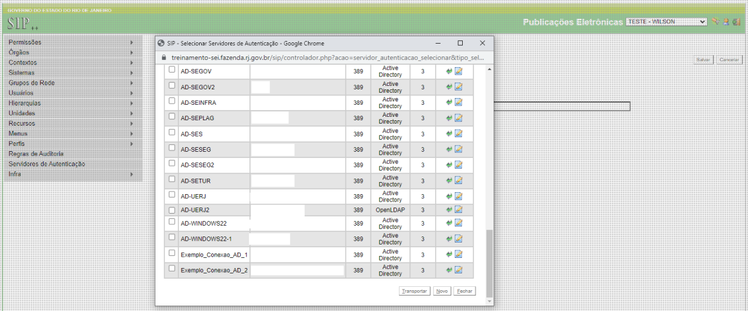Check the AD-SEPLAG checkbox
The height and width of the screenshot is (311, 748).
pyautogui.click(x=172, y=117)
